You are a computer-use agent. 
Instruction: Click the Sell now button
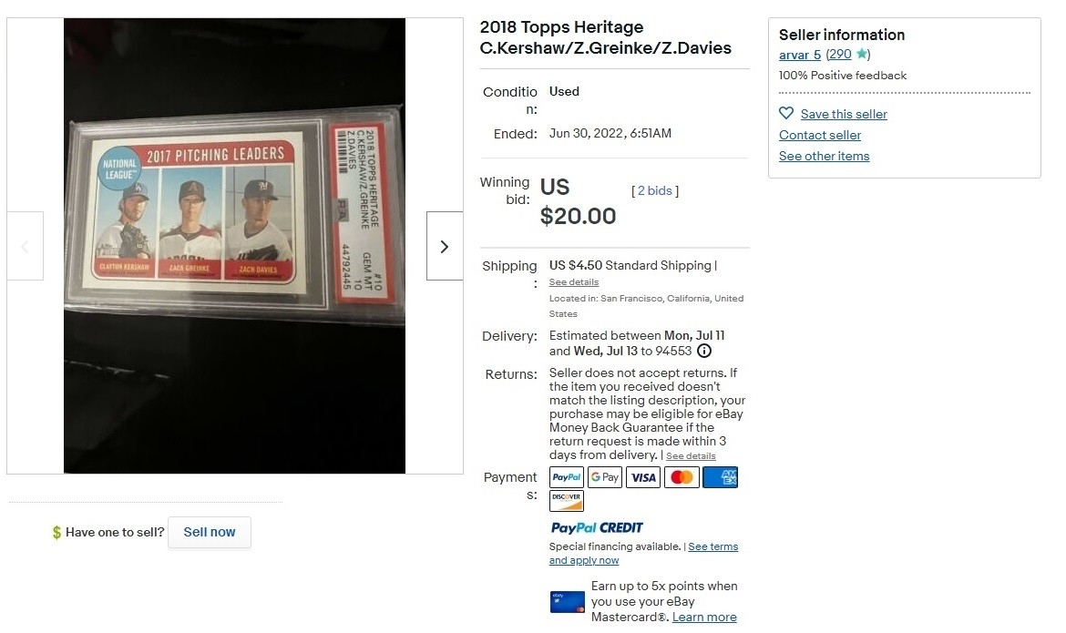pyautogui.click(x=210, y=533)
